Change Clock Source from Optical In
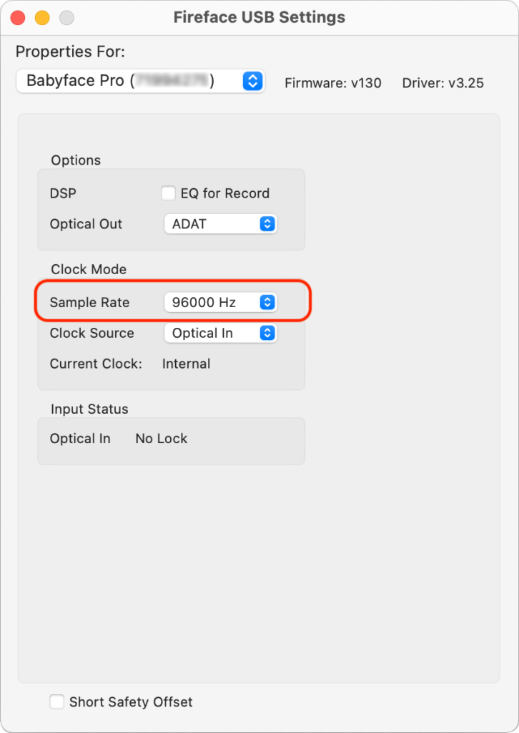 220,333
